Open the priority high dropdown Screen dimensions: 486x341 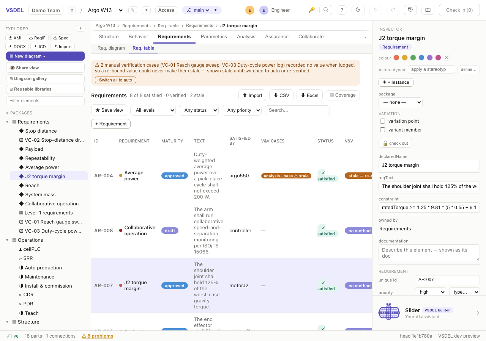point(431,292)
